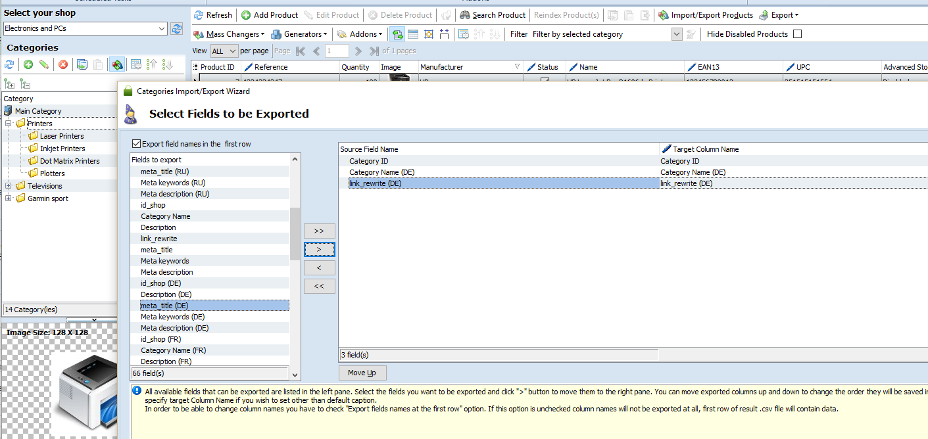Click the add category green plus icon

click(28, 64)
